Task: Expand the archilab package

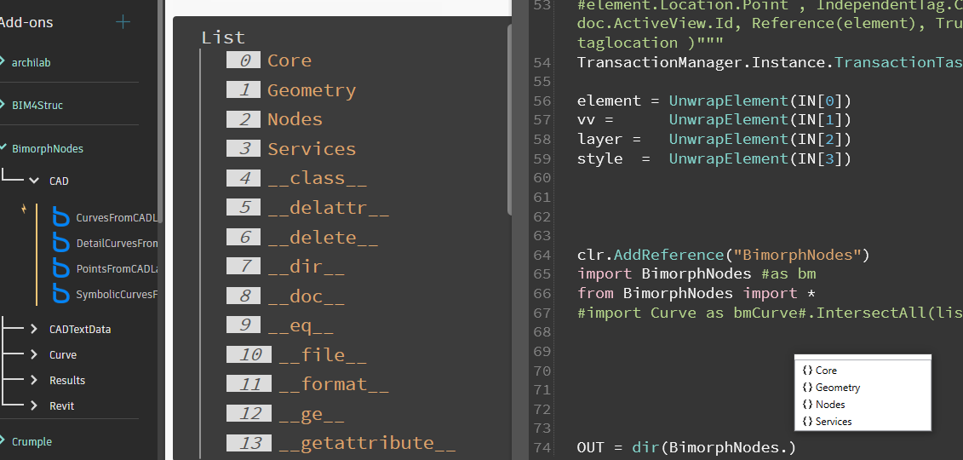Action: coord(3,61)
